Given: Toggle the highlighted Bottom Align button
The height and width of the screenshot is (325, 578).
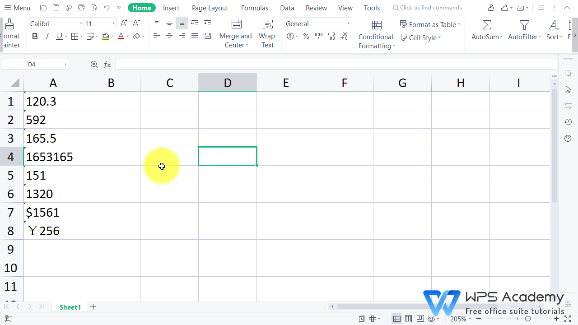Looking at the screenshot, I should pyautogui.click(x=182, y=23).
